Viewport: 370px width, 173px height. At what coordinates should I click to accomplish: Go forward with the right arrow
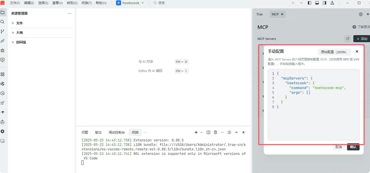301,3
